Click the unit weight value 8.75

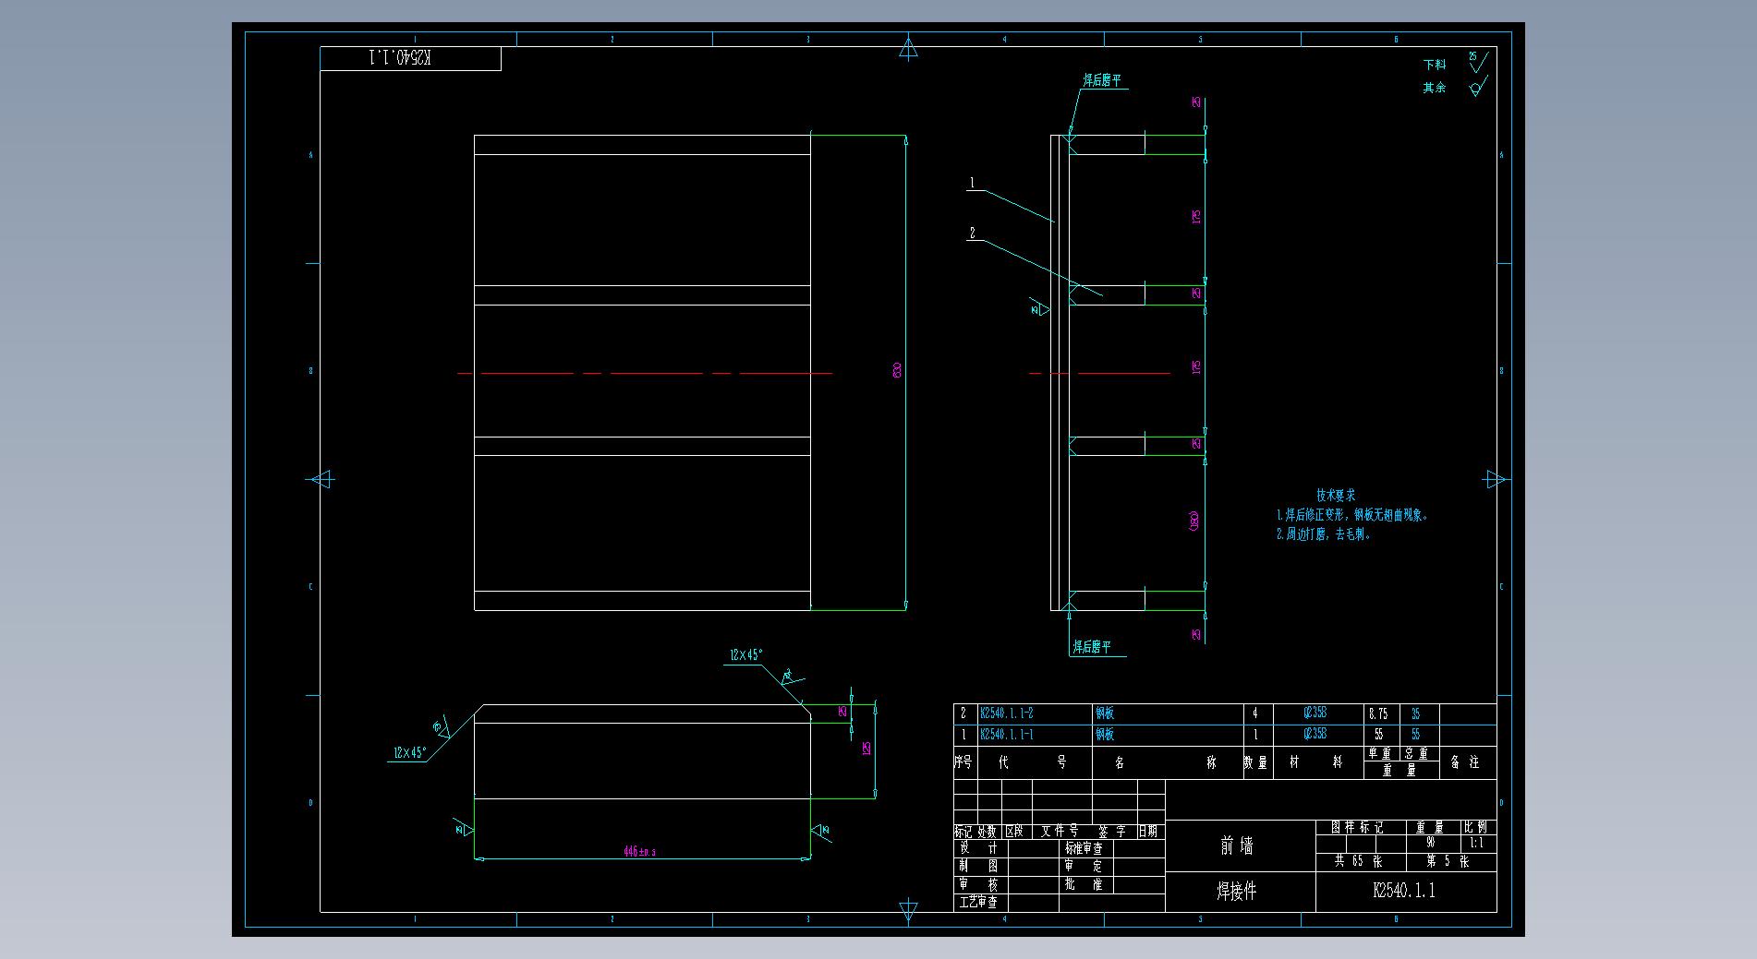point(1377,713)
